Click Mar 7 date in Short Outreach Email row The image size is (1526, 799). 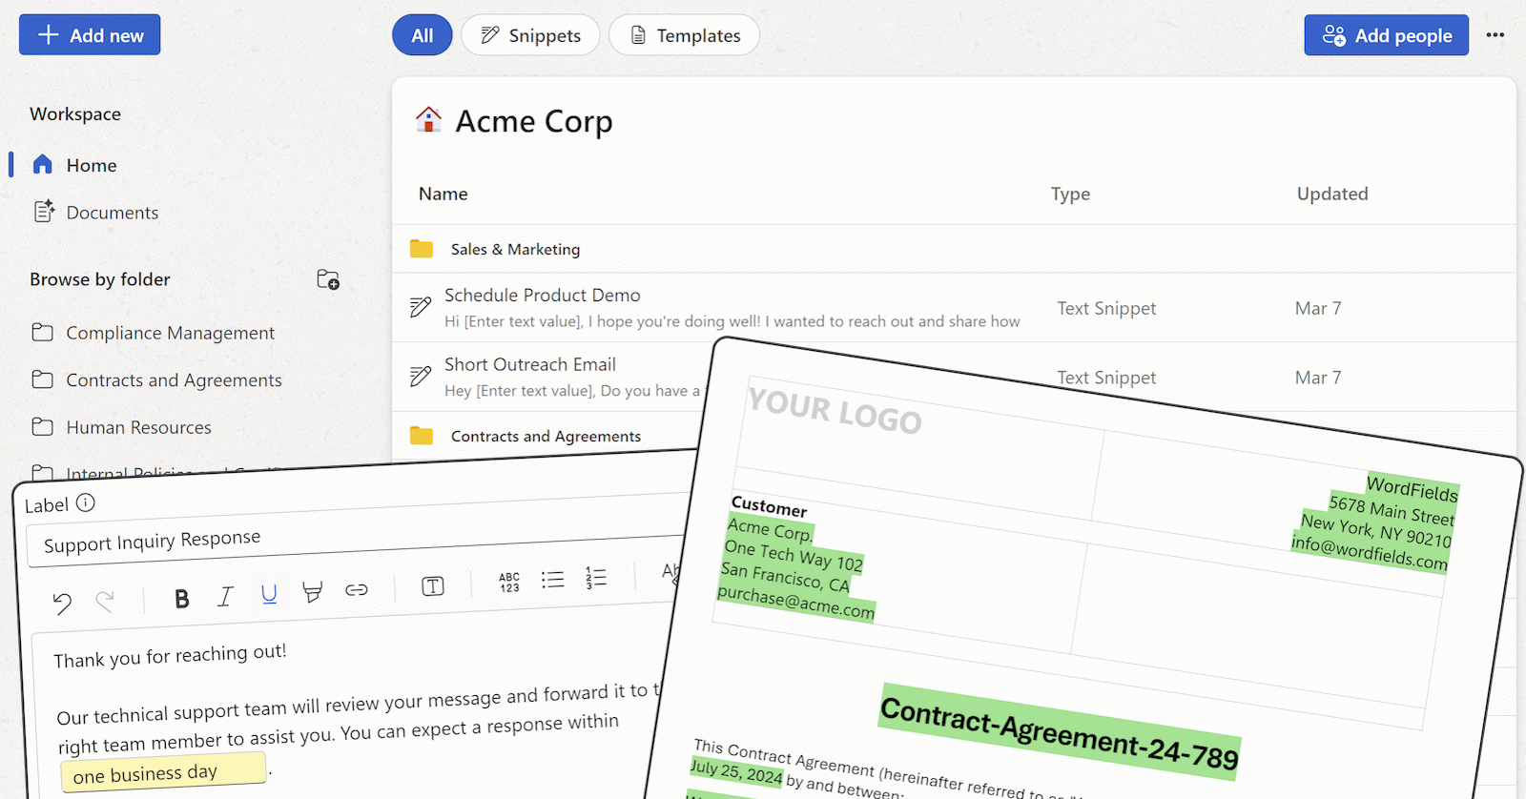click(x=1318, y=378)
